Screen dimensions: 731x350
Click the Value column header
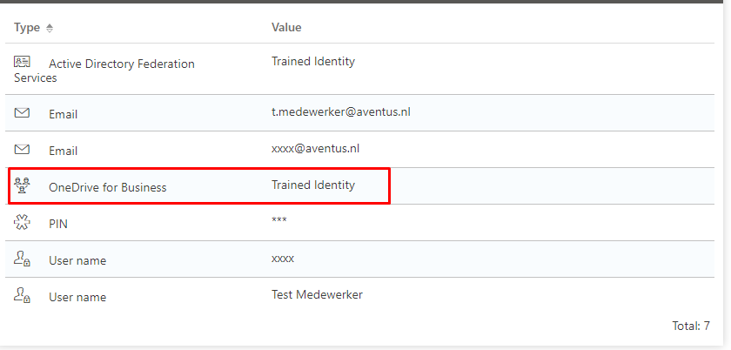pos(286,28)
